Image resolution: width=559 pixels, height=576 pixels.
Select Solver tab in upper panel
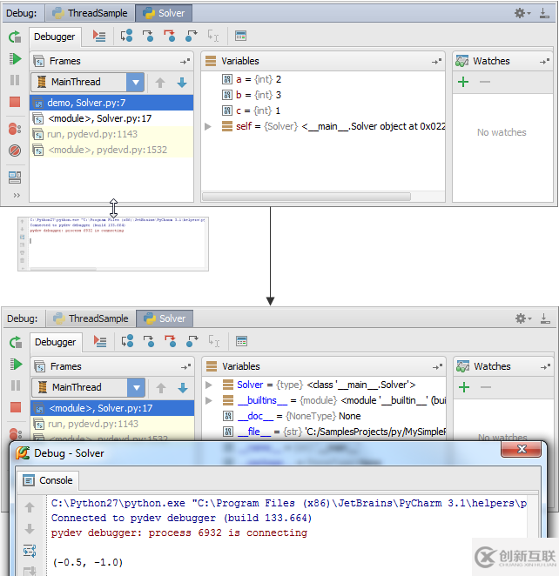164,13
